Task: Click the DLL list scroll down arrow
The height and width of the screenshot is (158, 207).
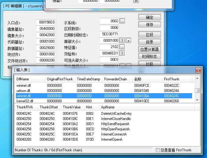Action: click(x=197, y=100)
